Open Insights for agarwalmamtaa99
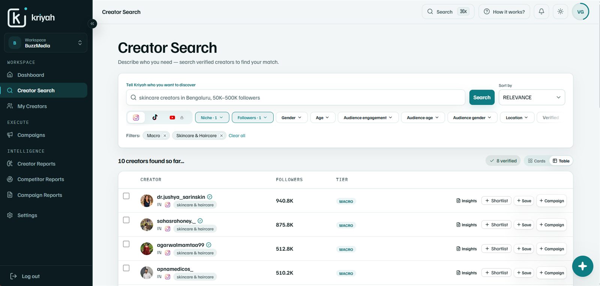 point(466,249)
